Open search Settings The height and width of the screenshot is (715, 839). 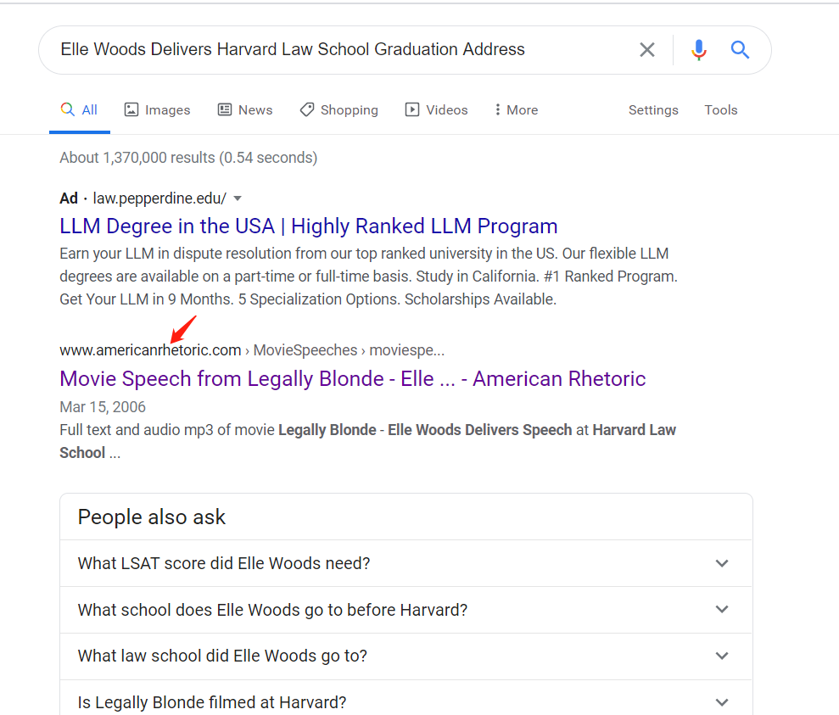coord(653,109)
